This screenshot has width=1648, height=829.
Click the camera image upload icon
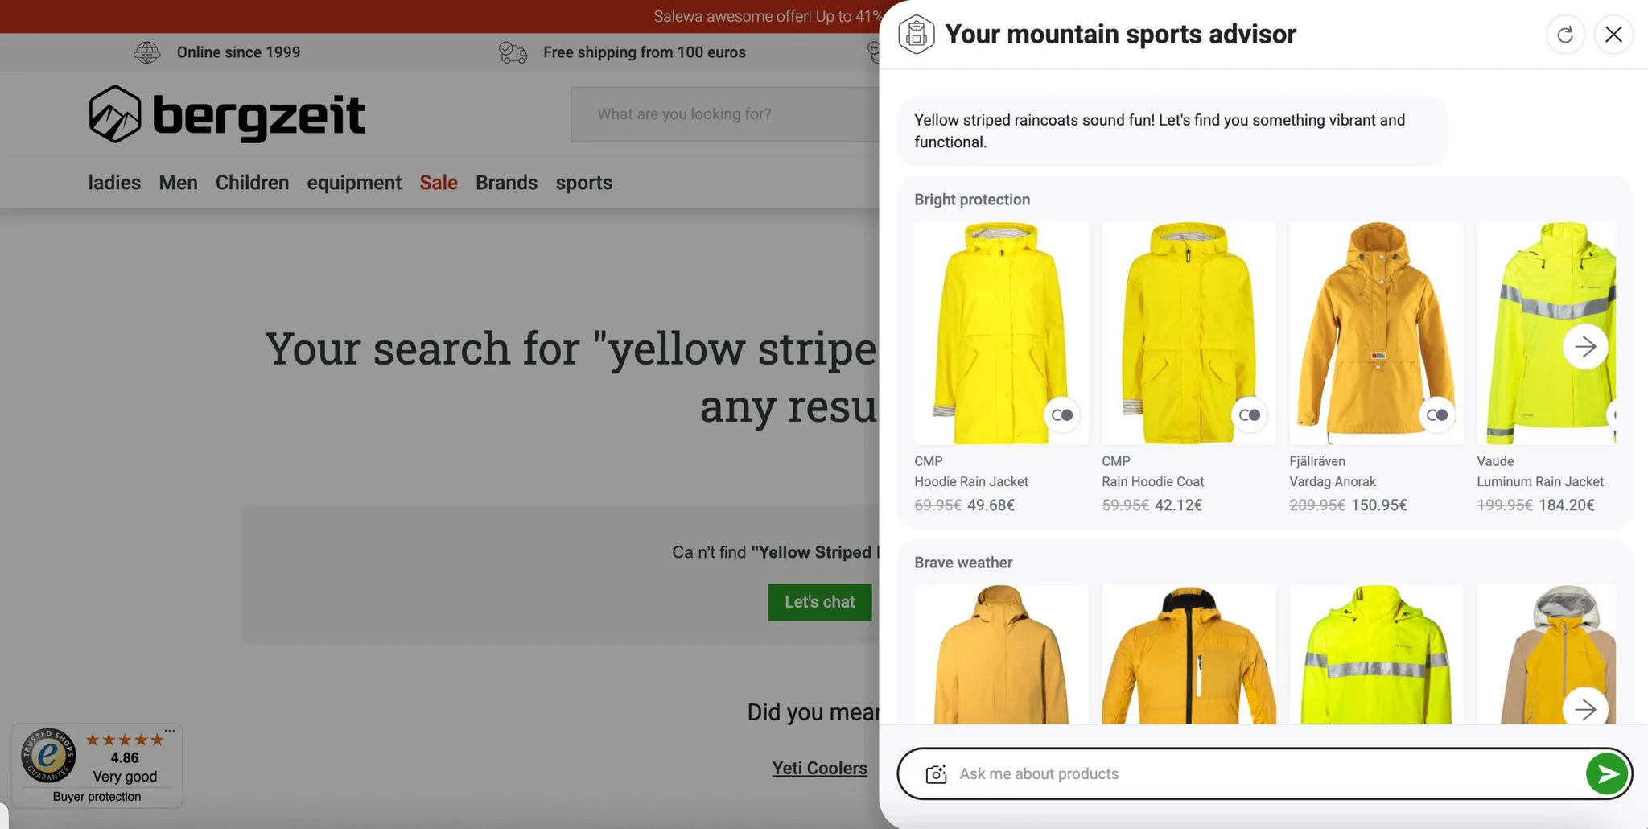pyautogui.click(x=936, y=773)
